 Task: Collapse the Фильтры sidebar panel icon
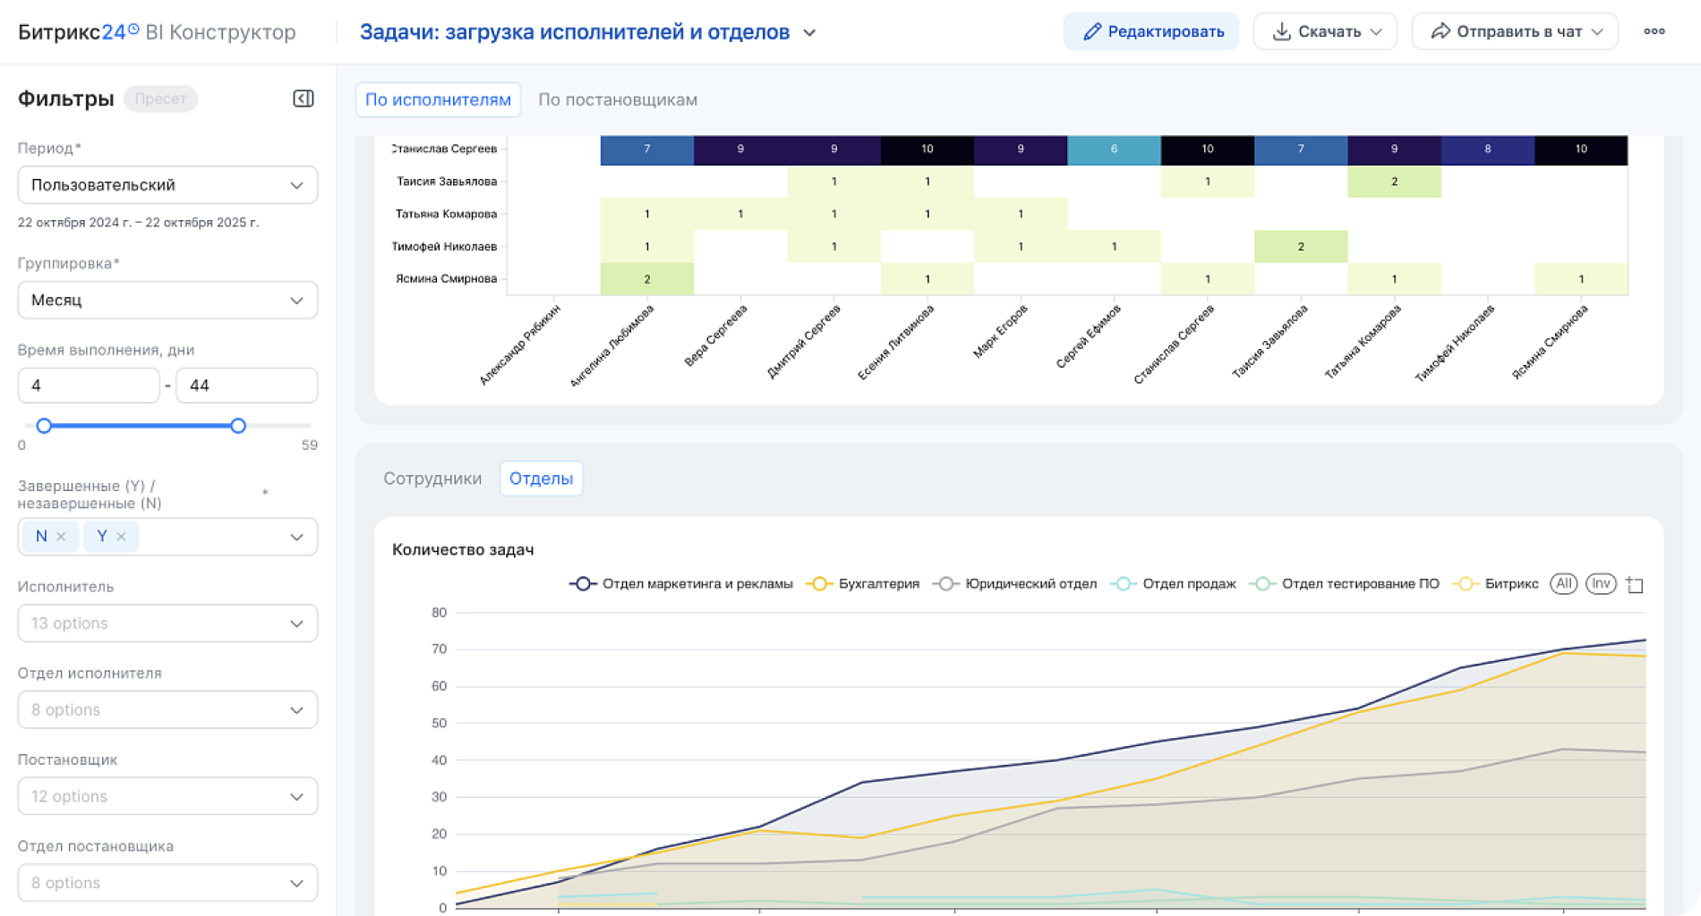click(x=303, y=98)
